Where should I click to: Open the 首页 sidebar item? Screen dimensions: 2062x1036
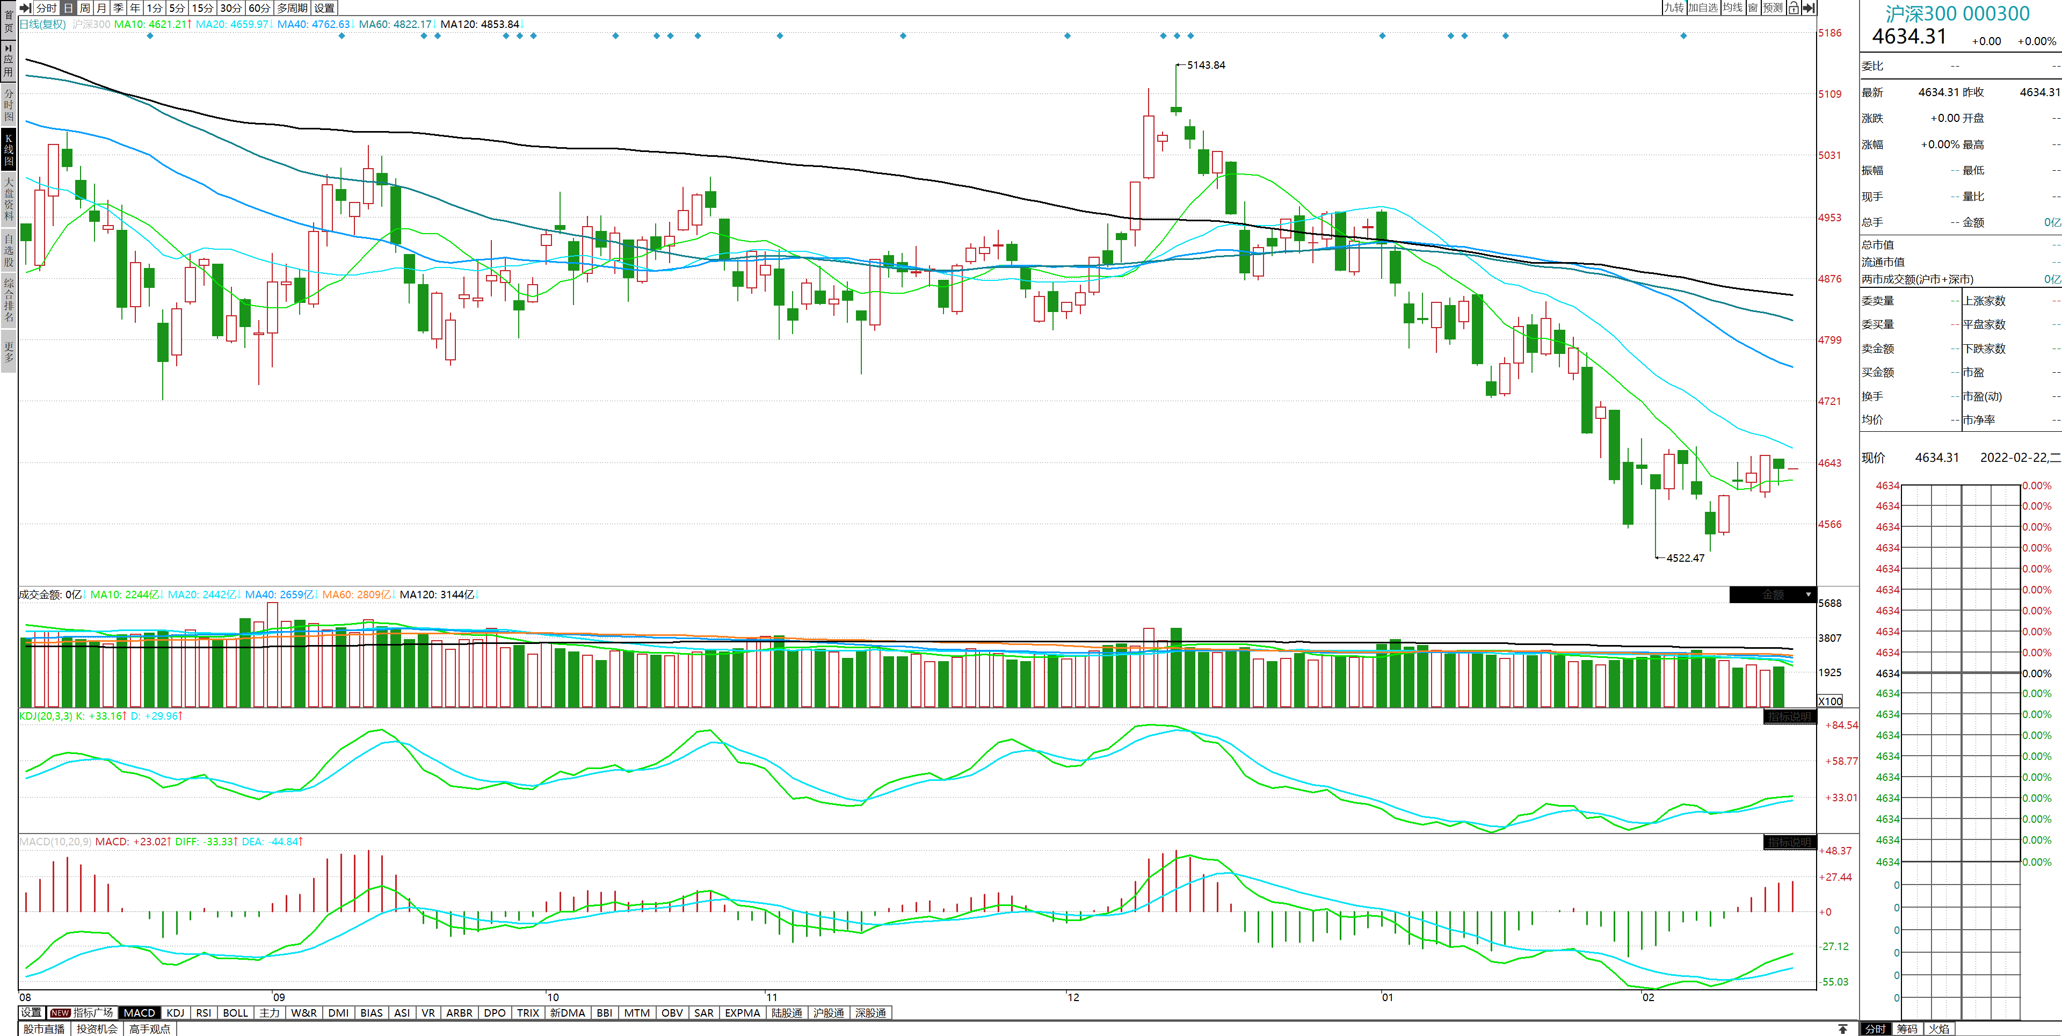(8, 21)
